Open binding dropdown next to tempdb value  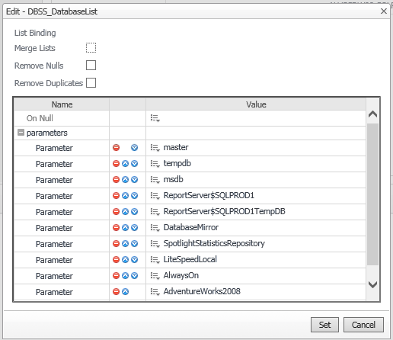(x=155, y=164)
